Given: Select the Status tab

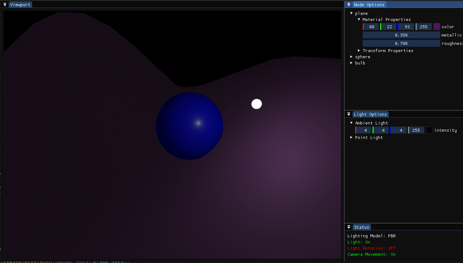Looking at the screenshot, I should [362, 227].
